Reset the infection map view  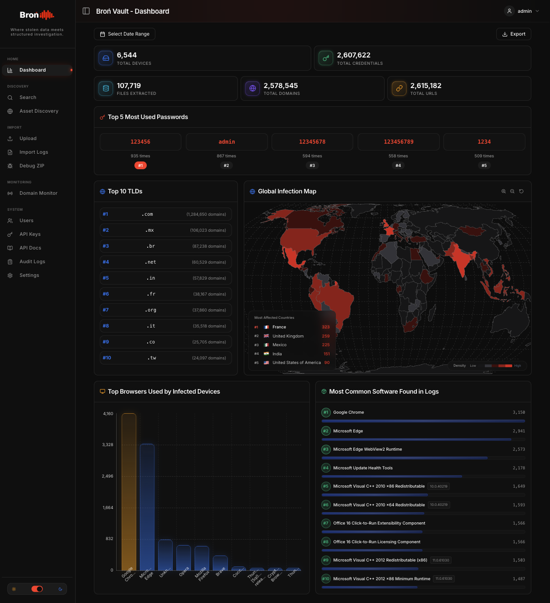tap(521, 192)
